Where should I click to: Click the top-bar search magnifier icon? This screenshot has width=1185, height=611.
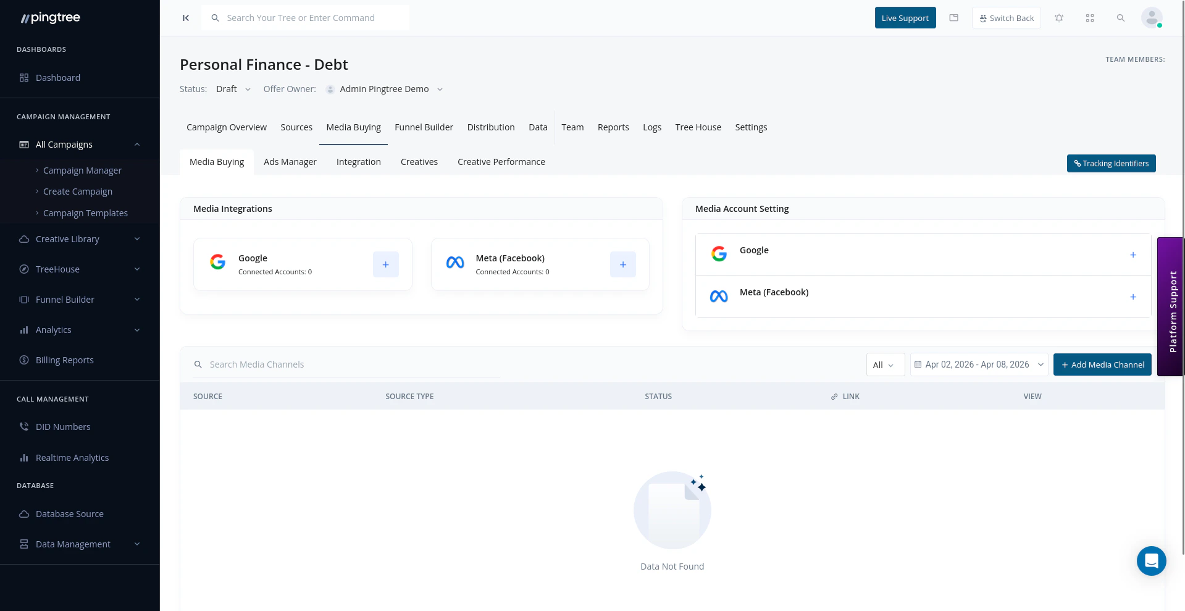1120,18
